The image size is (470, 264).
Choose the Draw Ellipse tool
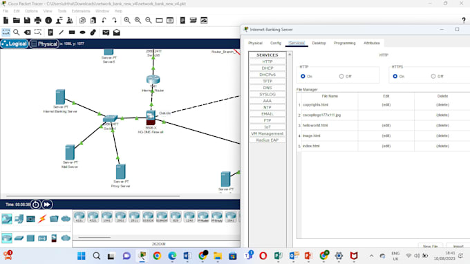[x=83, y=32]
